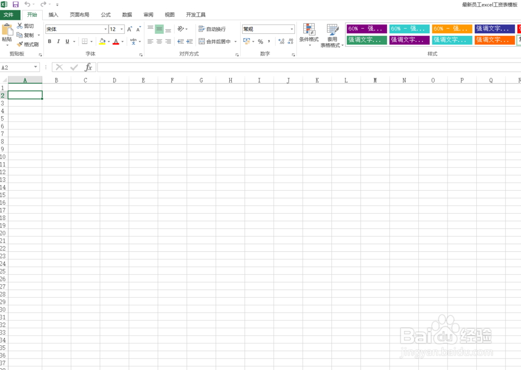Apply the purple 60% accent cell style
The image size is (521, 370).
[x=367, y=29]
